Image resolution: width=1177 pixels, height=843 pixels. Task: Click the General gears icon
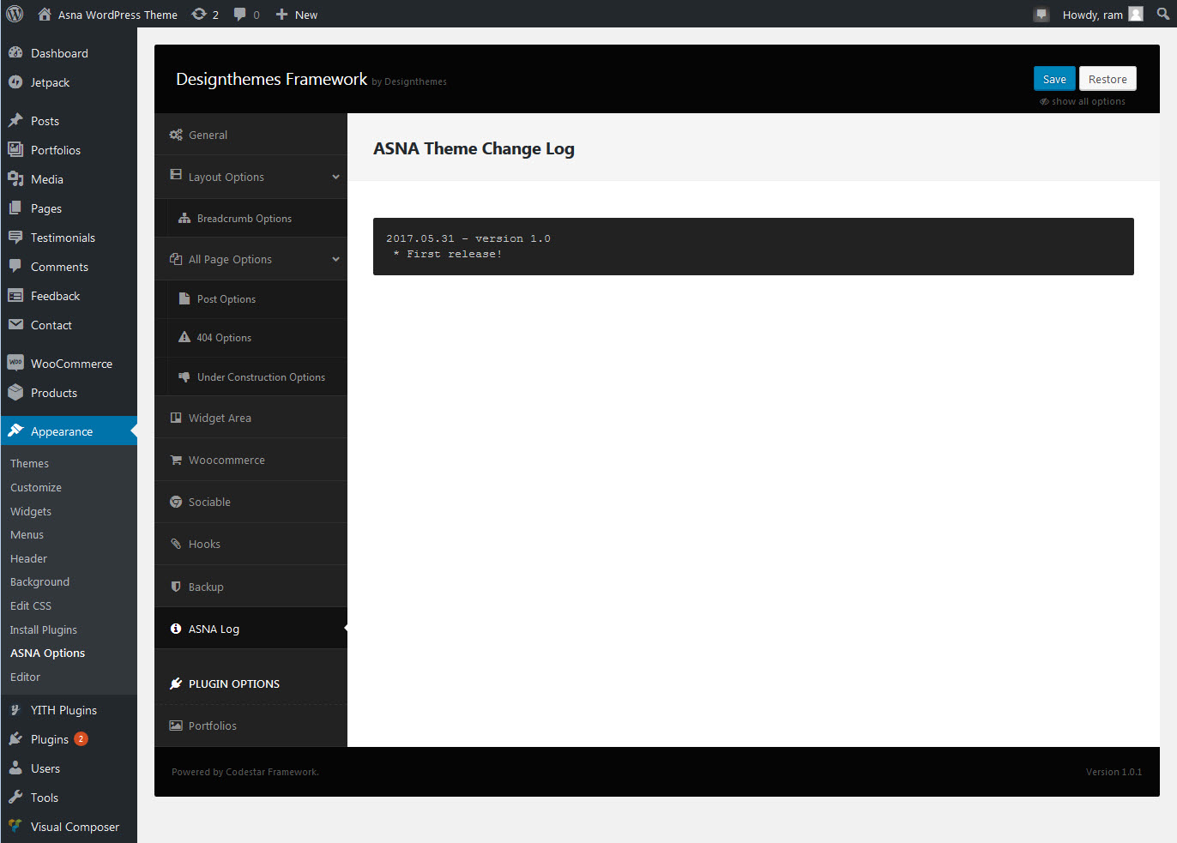[x=176, y=135]
